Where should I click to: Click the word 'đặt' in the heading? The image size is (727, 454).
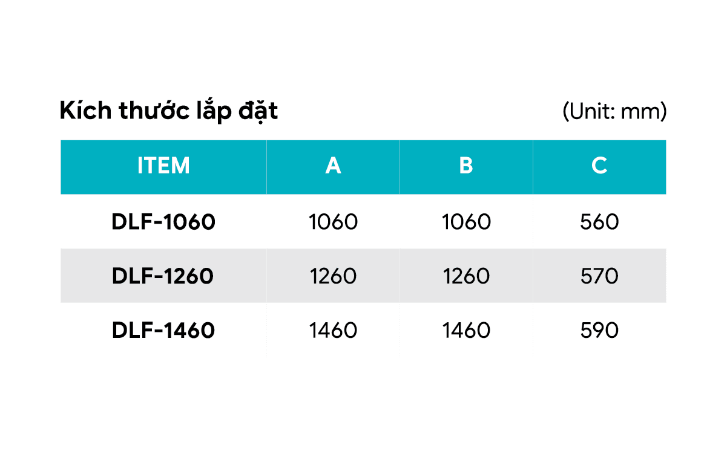pyautogui.click(x=261, y=111)
